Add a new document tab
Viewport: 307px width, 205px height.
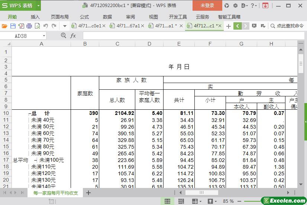coord(228,26)
